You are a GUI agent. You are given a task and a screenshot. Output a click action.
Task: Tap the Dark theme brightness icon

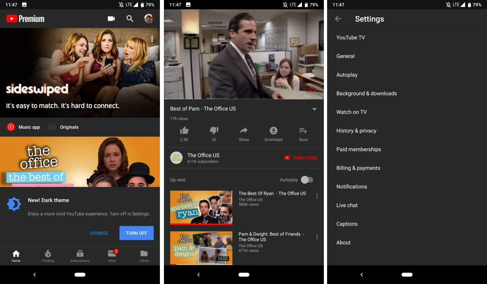coord(14,204)
